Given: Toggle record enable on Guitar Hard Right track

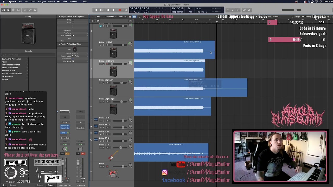Looking at the screenshot, I should [x=107, y=64].
